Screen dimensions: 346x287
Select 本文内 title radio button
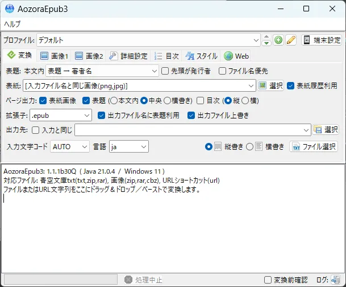coord(114,101)
